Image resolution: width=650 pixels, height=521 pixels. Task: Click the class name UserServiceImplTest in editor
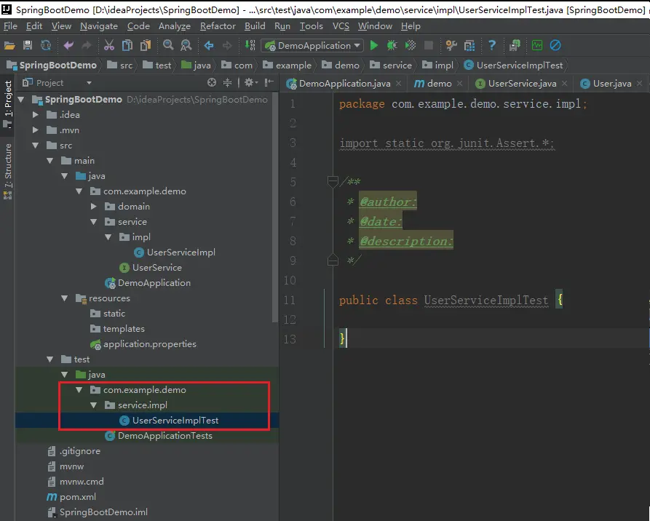click(485, 300)
